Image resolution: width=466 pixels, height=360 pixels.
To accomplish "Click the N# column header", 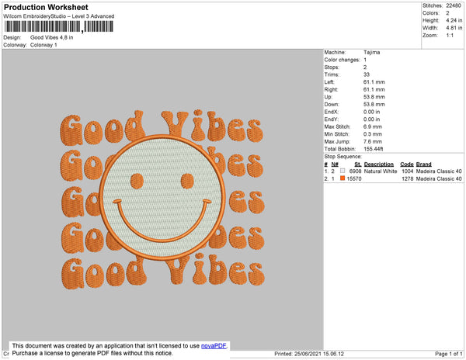I will (335, 164).
